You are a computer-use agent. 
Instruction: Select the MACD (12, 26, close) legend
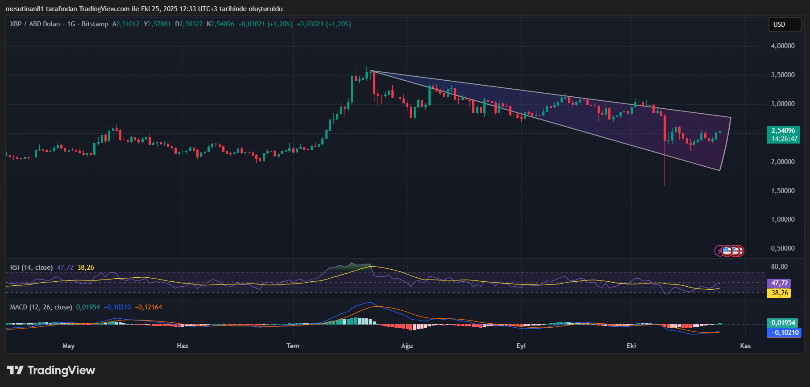(41, 307)
